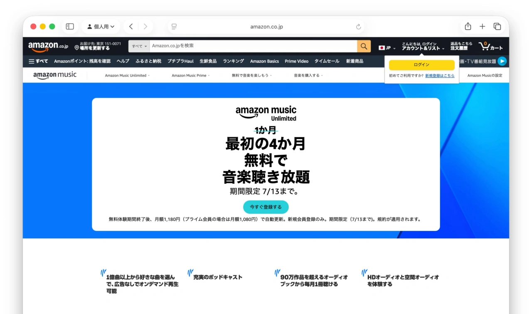Image resolution: width=532 pixels, height=314 pixels.
Task: Click the yellow ログイン button
Action: point(421,65)
